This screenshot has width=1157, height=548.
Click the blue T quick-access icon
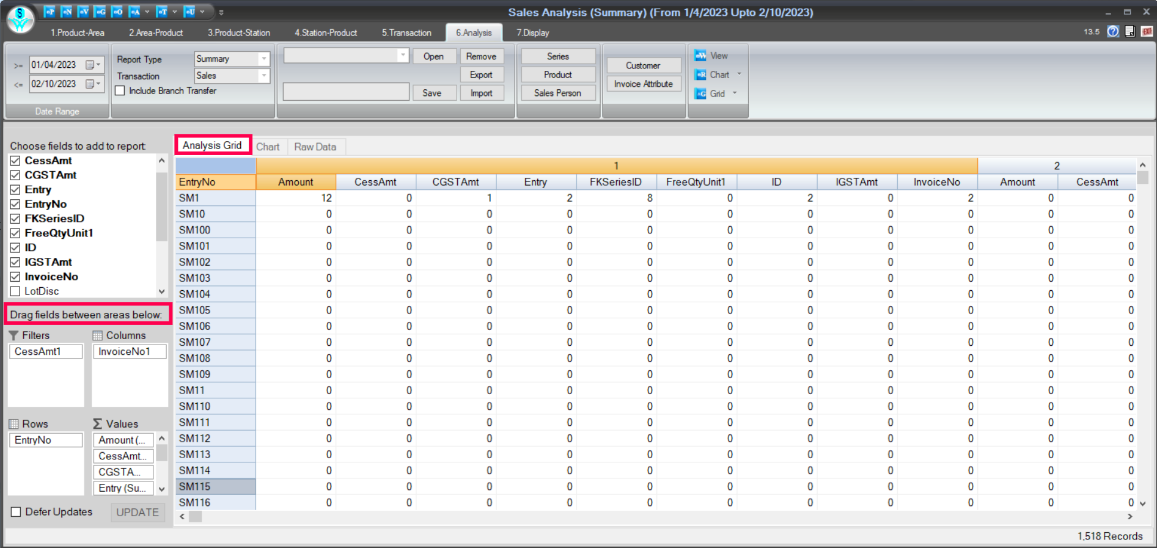(162, 12)
